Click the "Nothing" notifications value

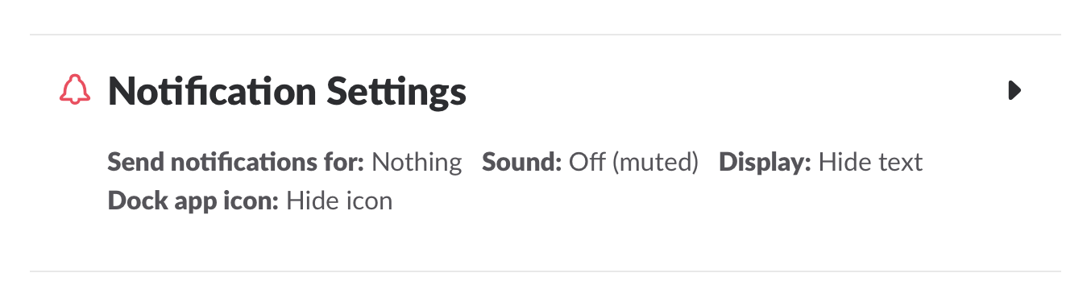point(417,163)
